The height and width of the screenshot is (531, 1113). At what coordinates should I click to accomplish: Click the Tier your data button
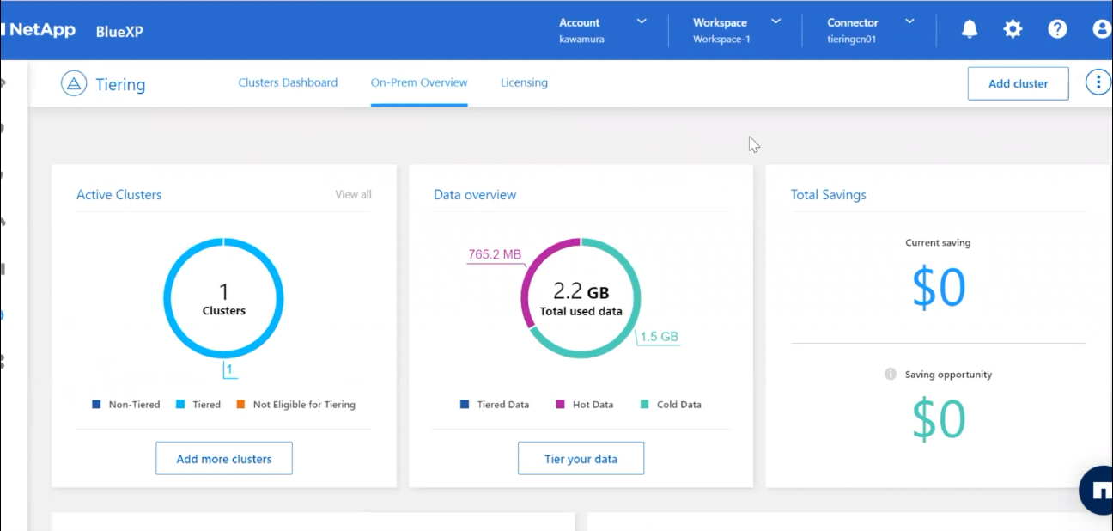[x=581, y=459]
